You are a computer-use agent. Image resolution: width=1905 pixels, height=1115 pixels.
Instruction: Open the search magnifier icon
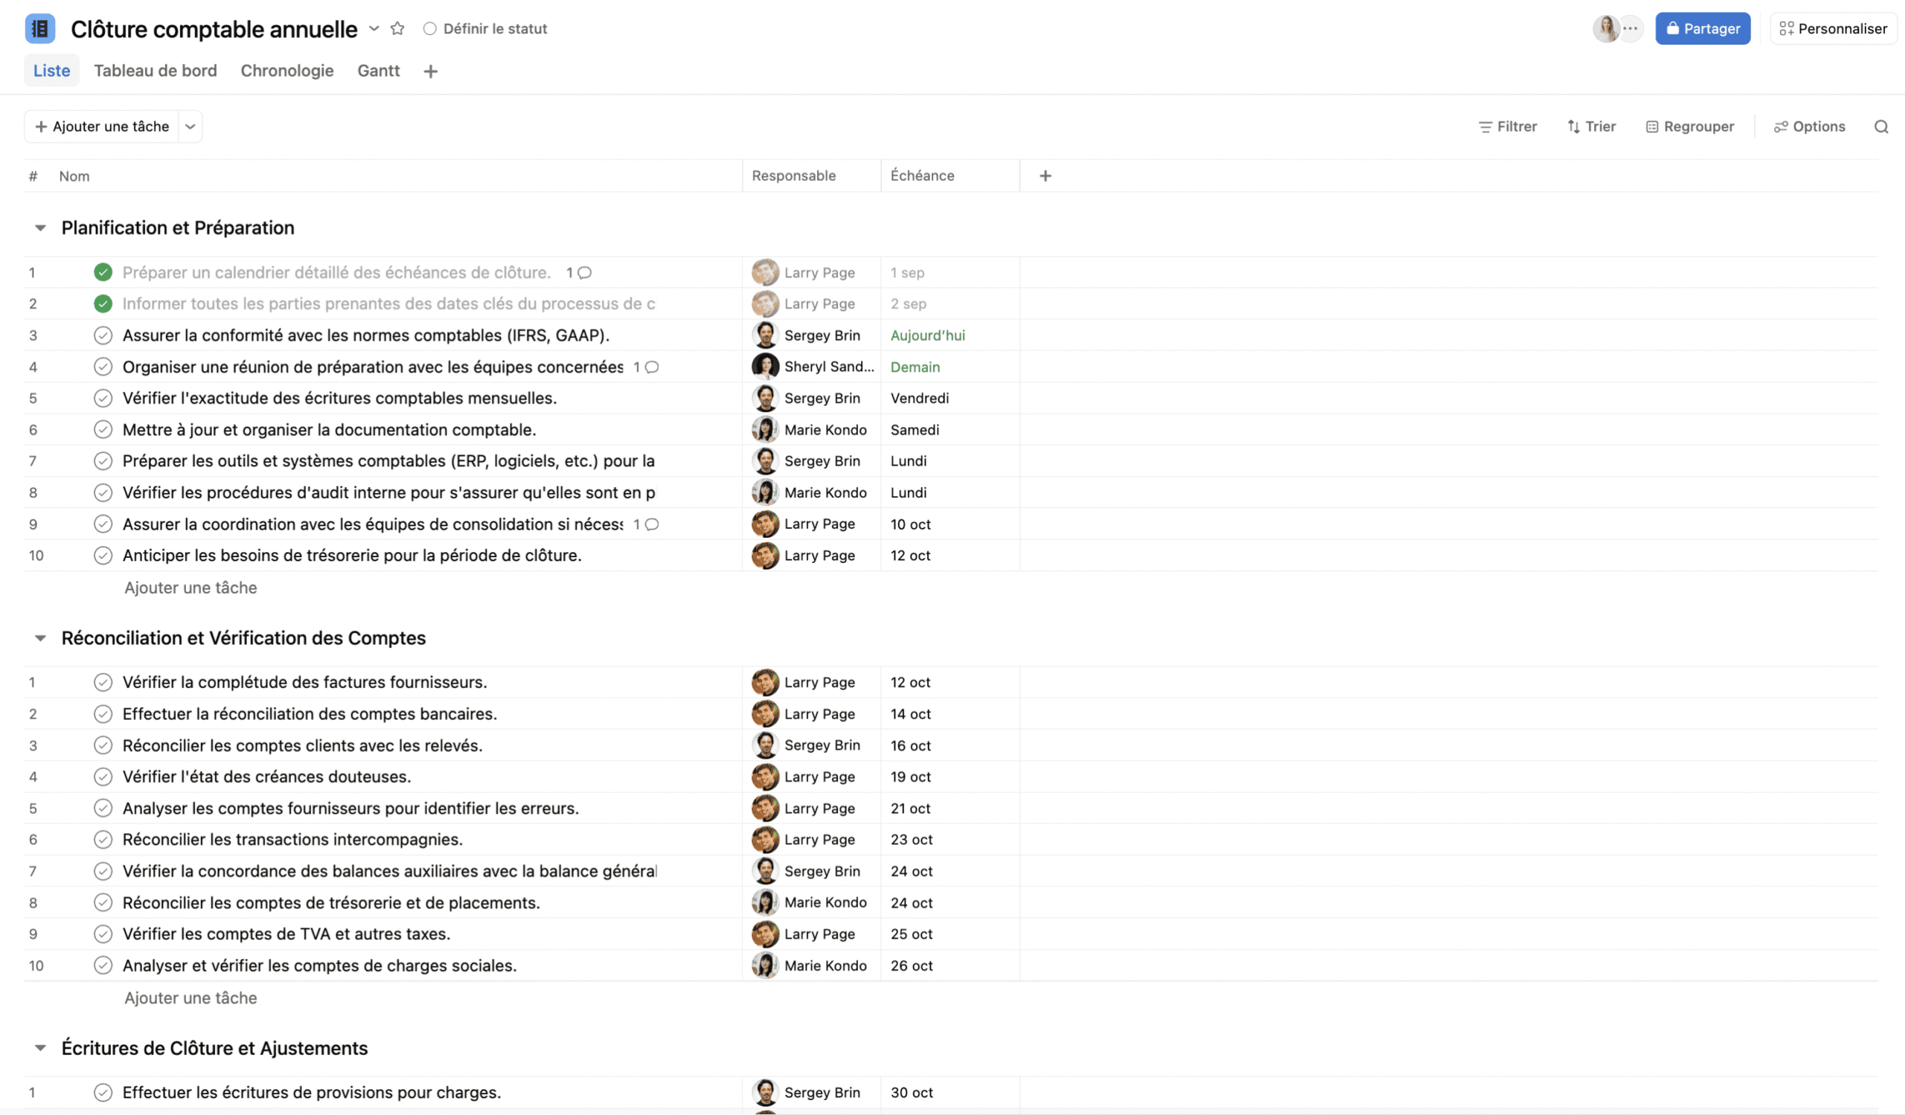(x=1880, y=127)
